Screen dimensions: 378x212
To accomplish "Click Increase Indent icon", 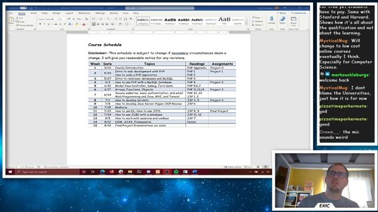I will (120, 19).
